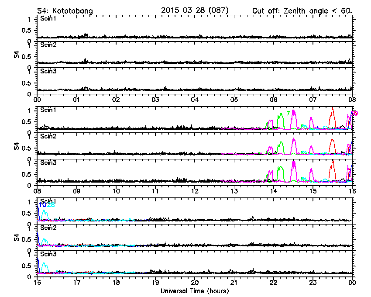The image size is (371, 297).
Task: Click the "Scin1" label in the 00–08 panel
Action: [48, 19]
